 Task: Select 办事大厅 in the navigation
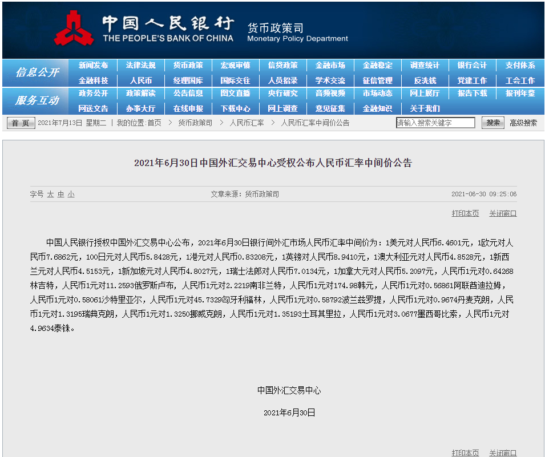140,109
